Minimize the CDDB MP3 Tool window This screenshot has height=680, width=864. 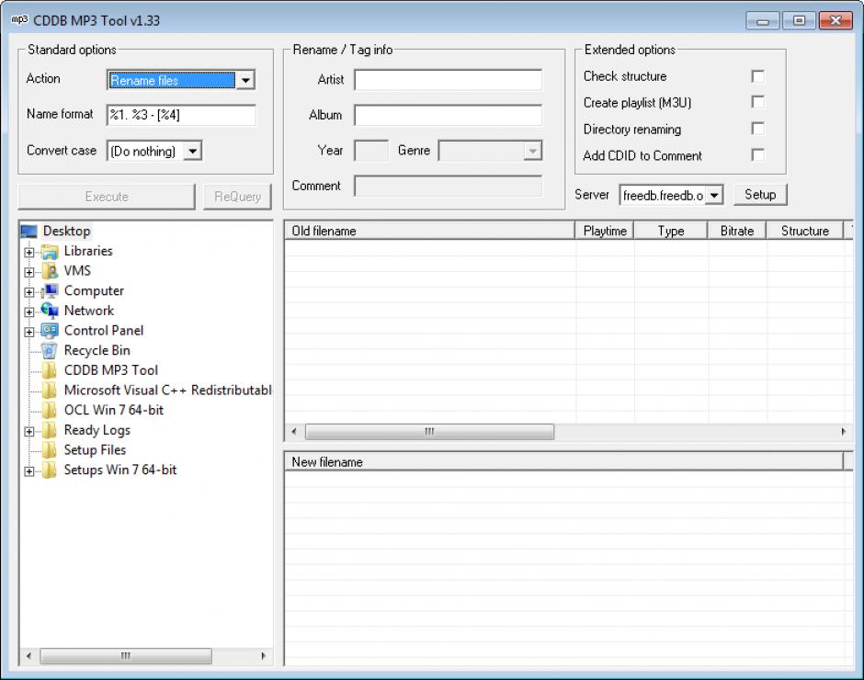pyautogui.click(x=763, y=21)
